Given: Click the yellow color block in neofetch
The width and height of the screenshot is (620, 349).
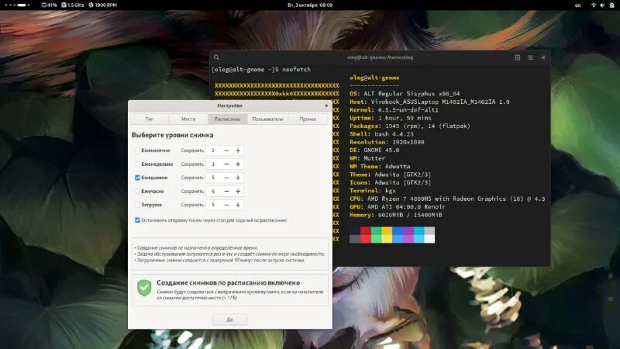Looking at the screenshot, I should [x=387, y=235].
